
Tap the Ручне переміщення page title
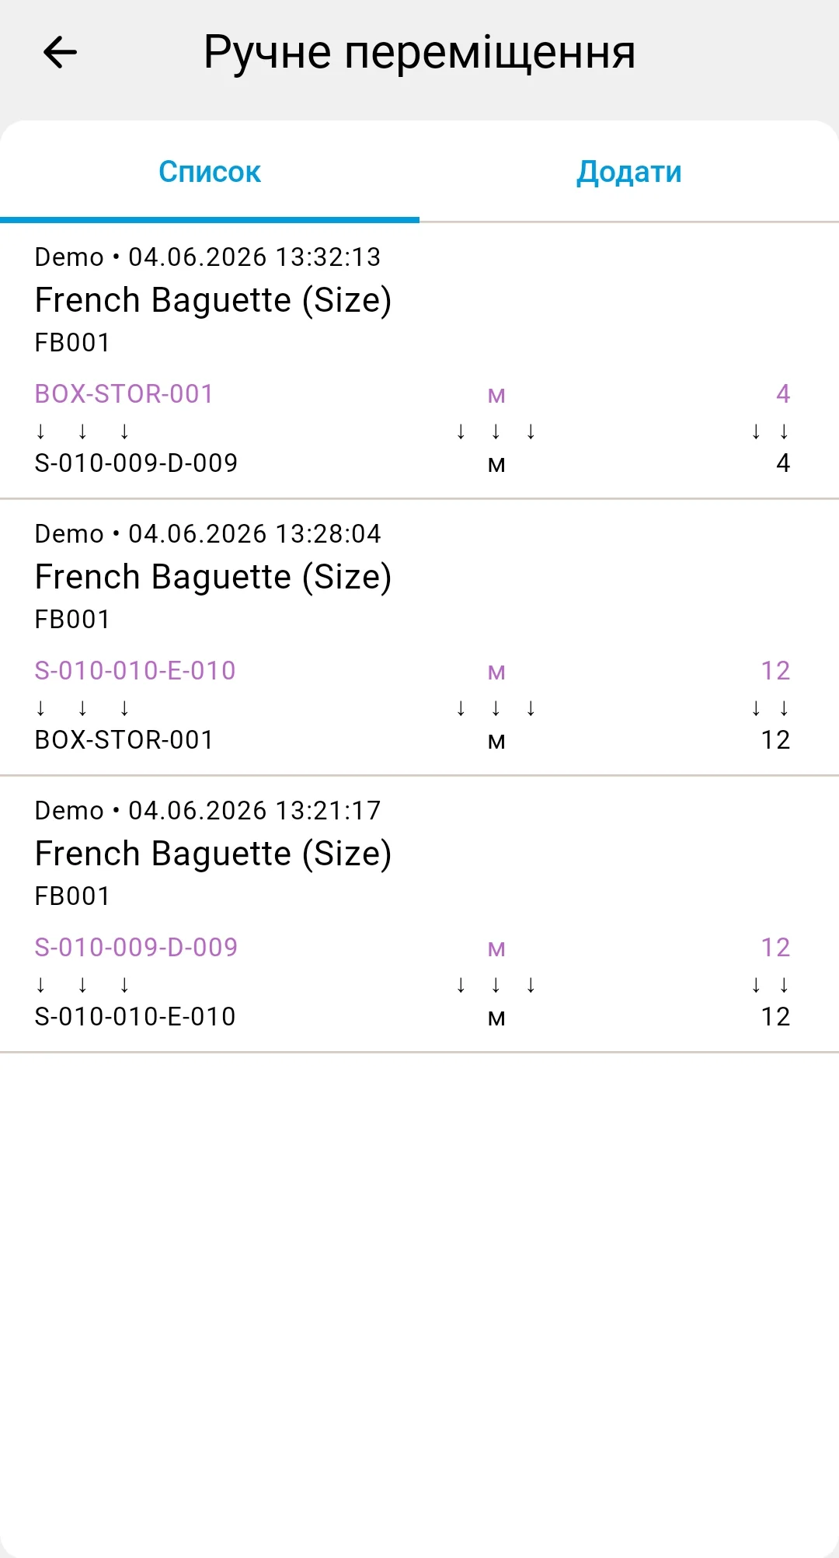pyautogui.click(x=419, y=53)
